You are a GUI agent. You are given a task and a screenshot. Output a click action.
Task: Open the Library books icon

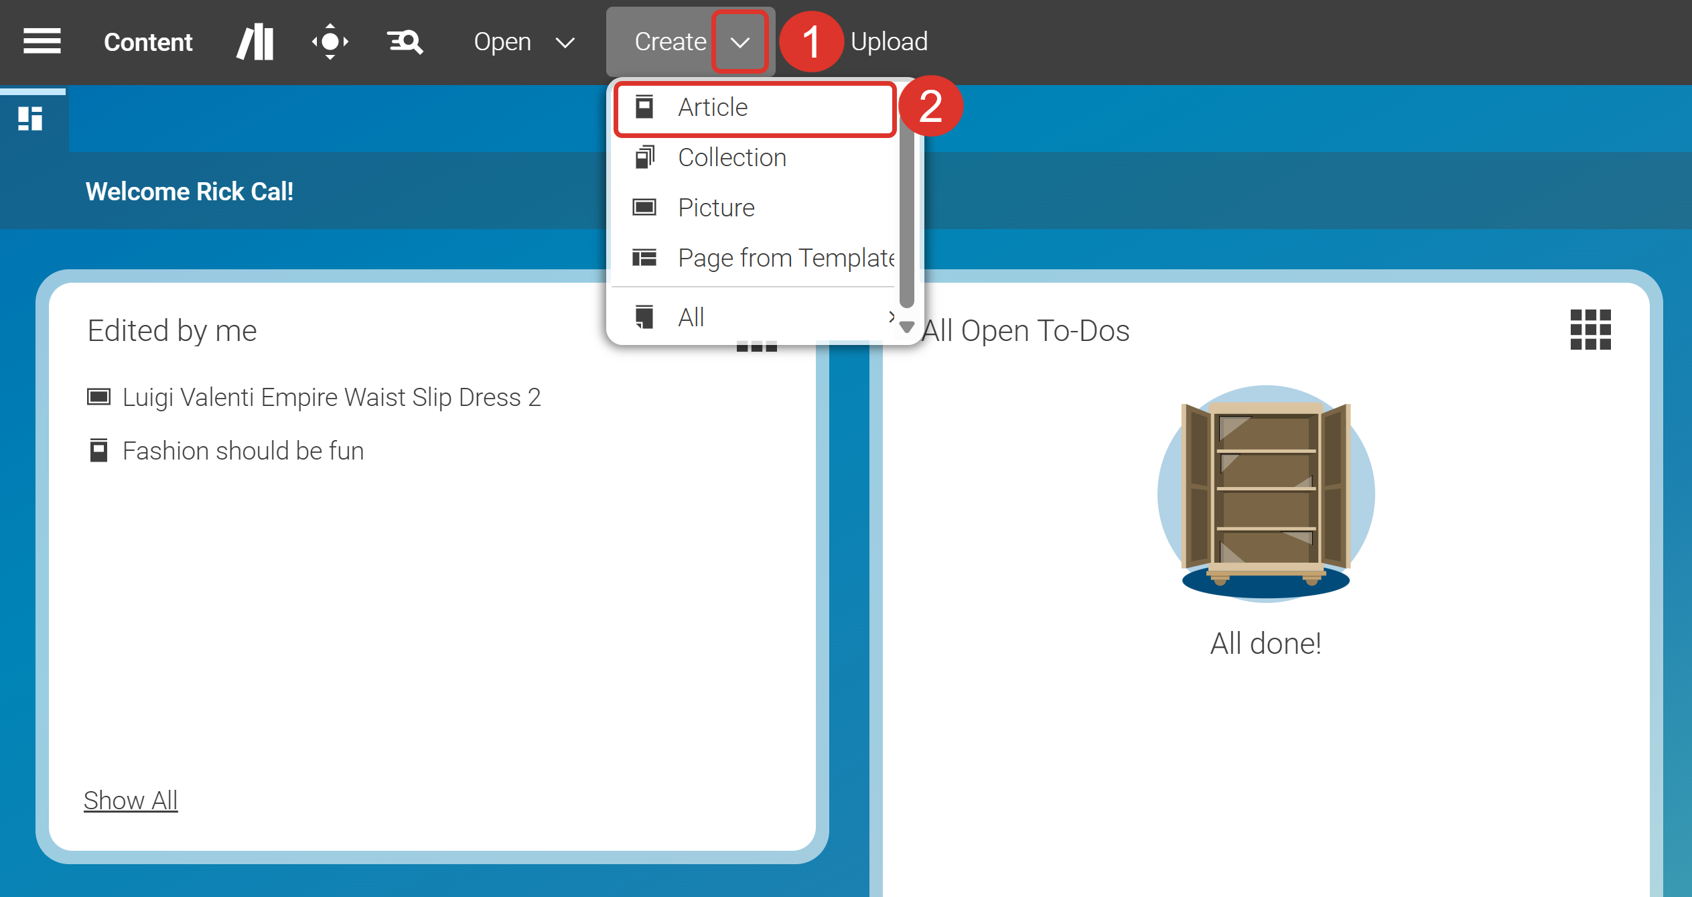[255, 42]
